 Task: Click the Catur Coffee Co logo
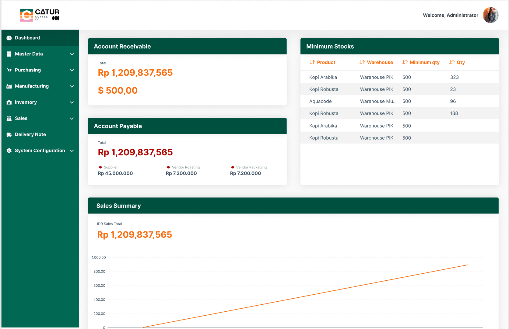[x=40, y=15]
